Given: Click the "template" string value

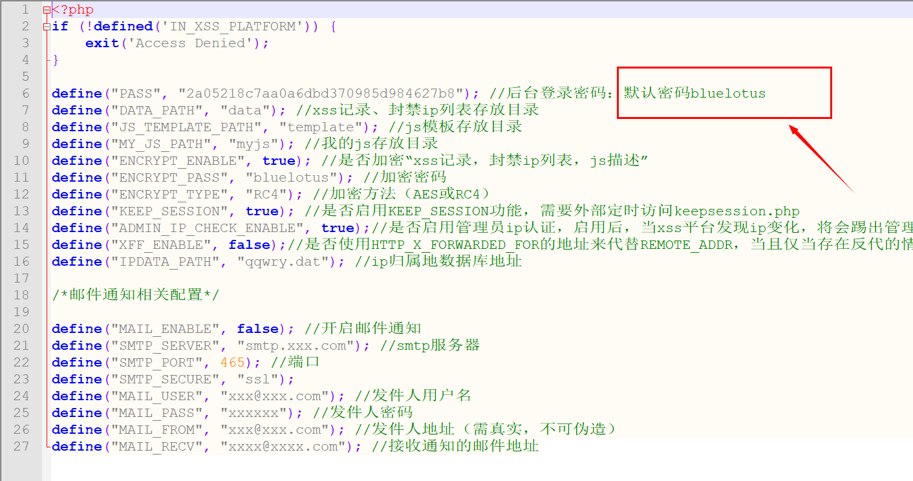Looking at the screenshot, I should click(321, 127).
